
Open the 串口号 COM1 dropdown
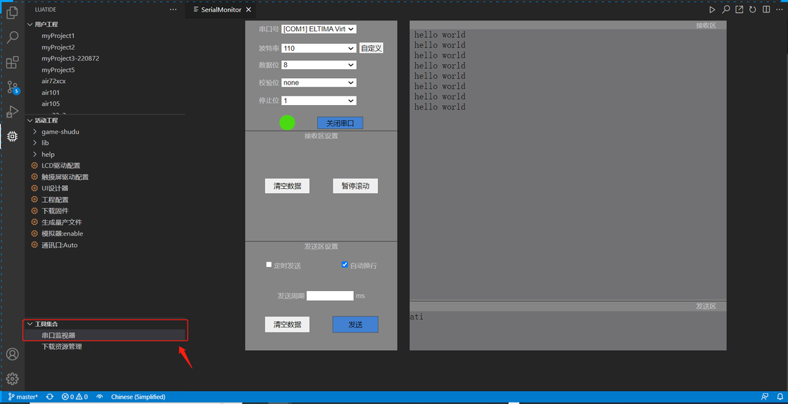pos(319,29)
